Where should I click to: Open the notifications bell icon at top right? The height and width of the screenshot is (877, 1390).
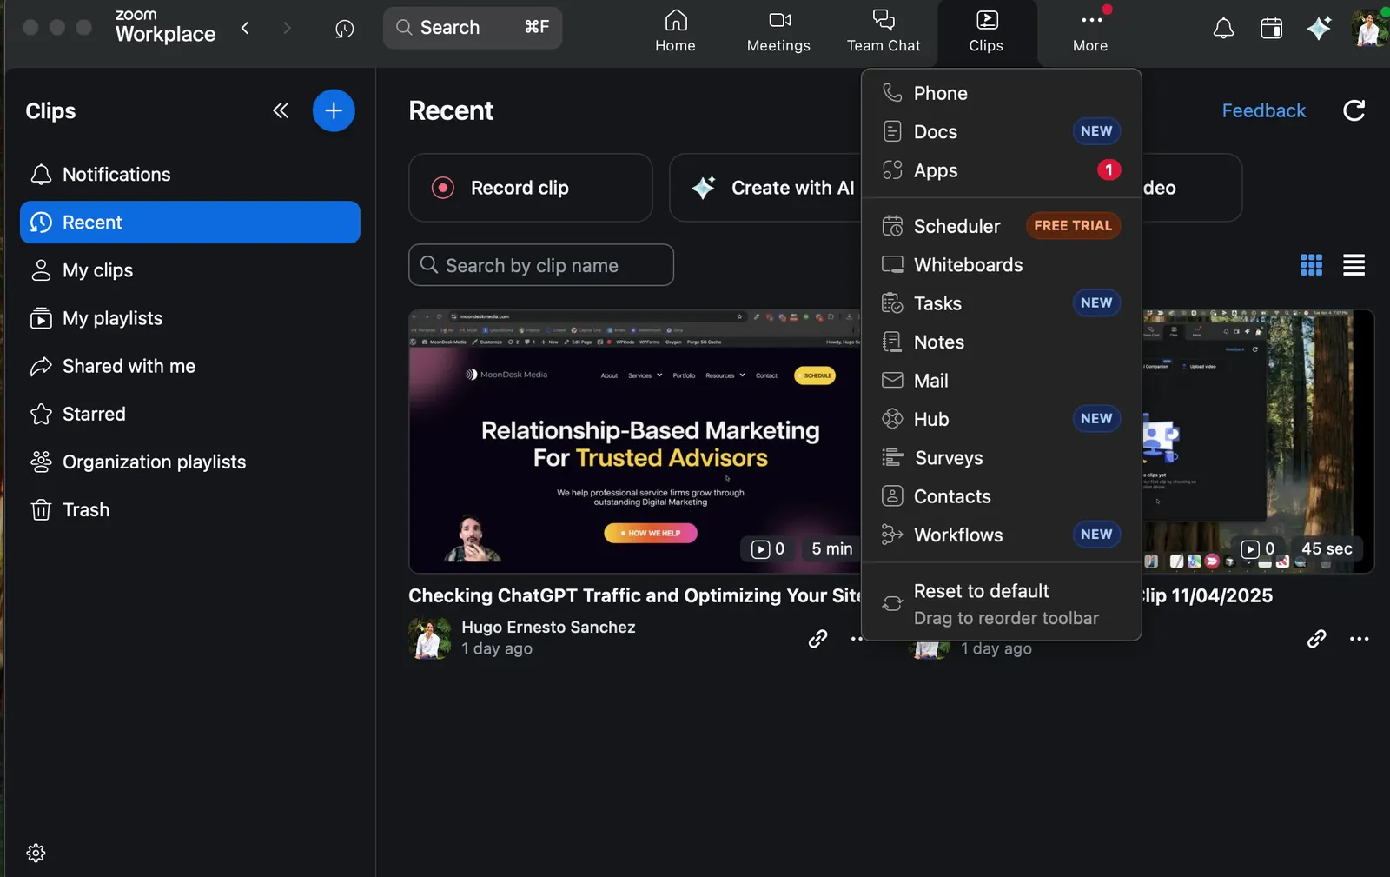point(1223,29)
